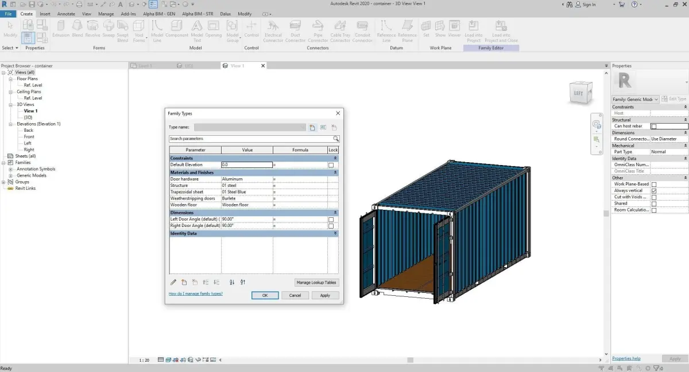This screenshot has width=689, height=372.
Task: Open the Insert ribbon tab
Action: [45, 14]
